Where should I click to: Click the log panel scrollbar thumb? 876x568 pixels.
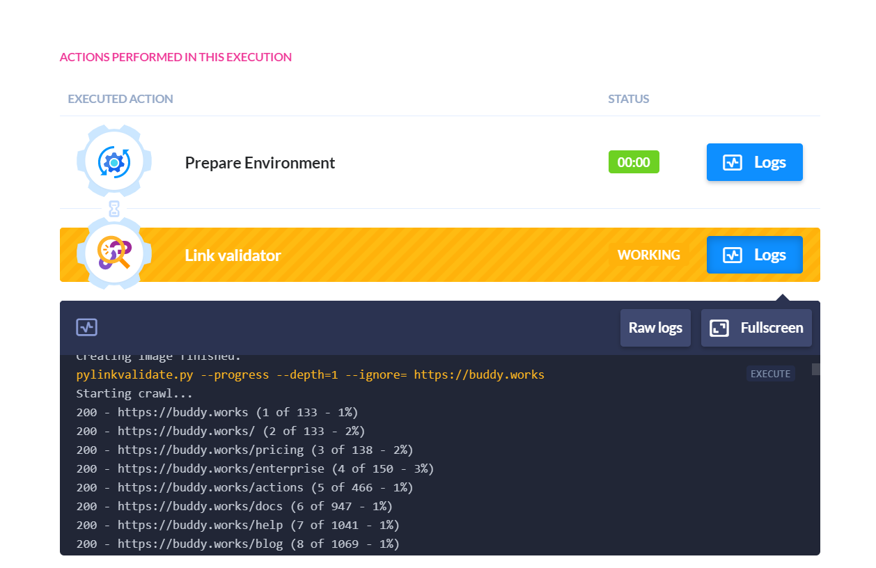pyautogui.click(x=816, y=369)
